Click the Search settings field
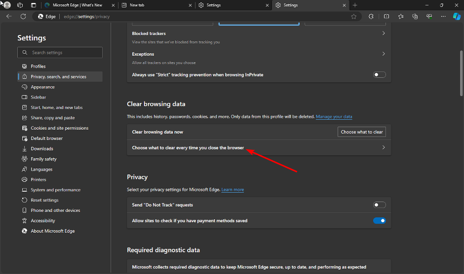The image size is (464, 274). click(60, 52)
